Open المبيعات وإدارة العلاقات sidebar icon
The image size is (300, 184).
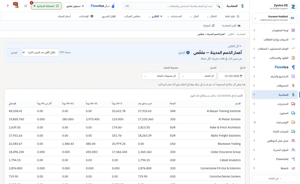[x=293, y=39]
